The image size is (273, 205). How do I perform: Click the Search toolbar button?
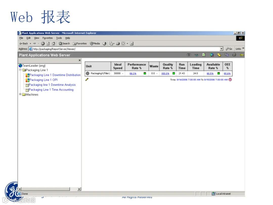(64, 44)
